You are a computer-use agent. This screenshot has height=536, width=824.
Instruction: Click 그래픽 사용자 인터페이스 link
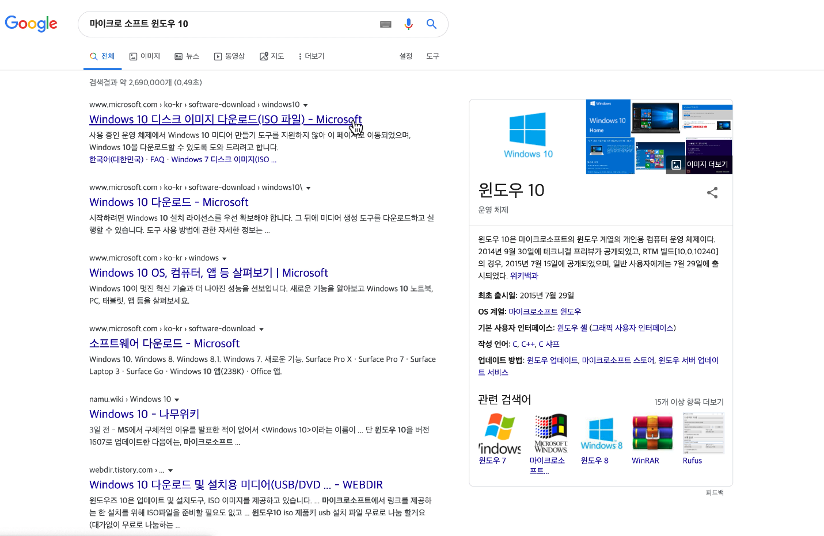[633, 328]
